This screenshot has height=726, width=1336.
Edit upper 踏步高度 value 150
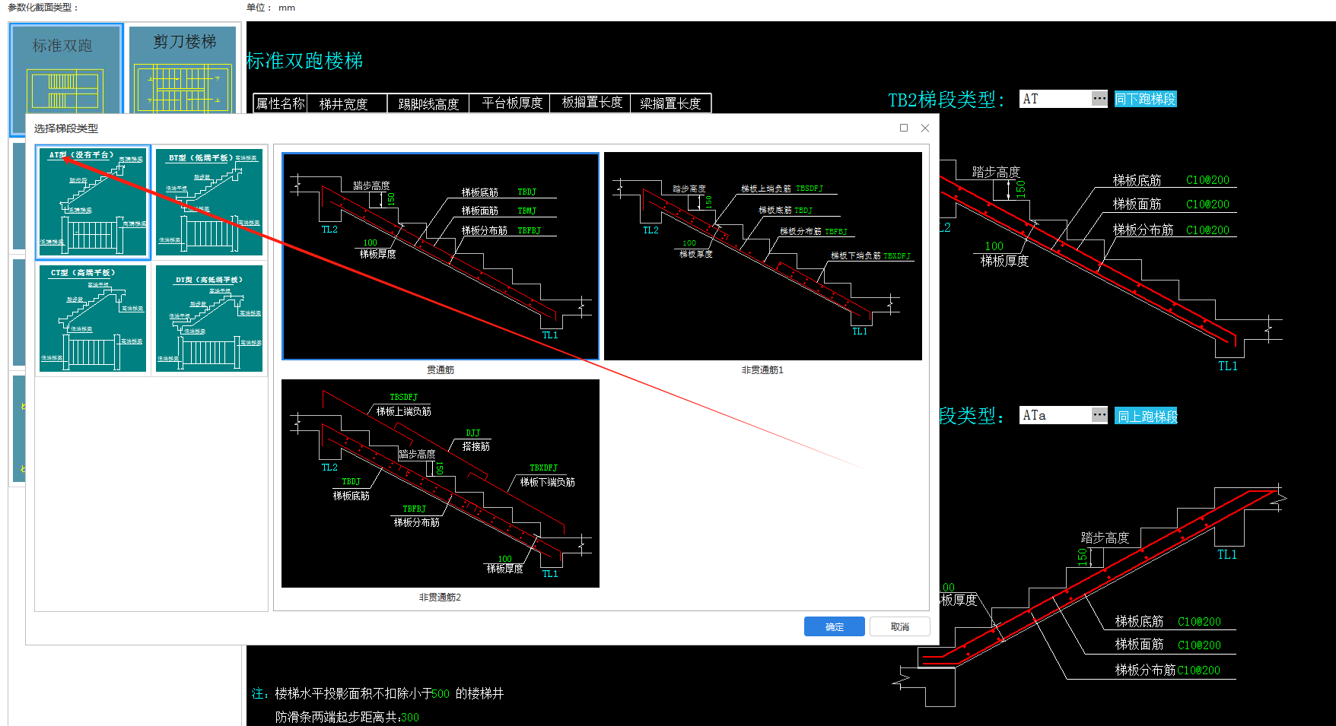click(x=1021, y=189)
